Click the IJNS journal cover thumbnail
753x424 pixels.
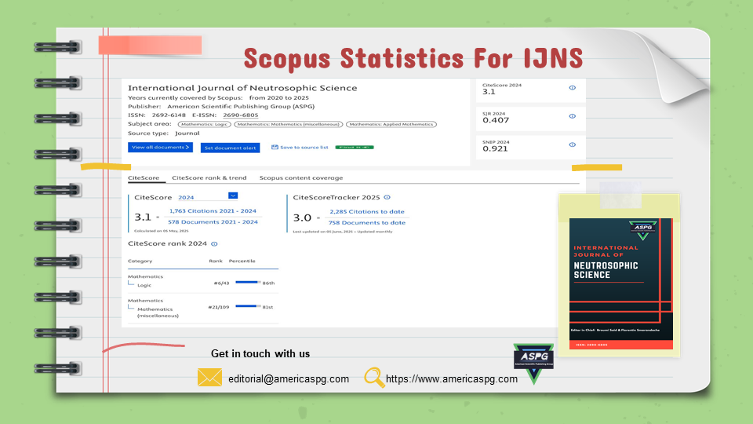(621, 283)
